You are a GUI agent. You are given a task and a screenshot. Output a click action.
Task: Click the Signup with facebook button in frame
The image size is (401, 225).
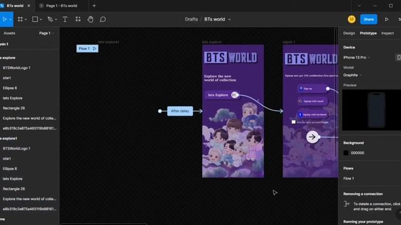tap(313, 114)
